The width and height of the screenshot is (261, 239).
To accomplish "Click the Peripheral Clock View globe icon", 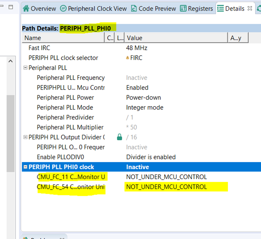I will coord(63,8).
